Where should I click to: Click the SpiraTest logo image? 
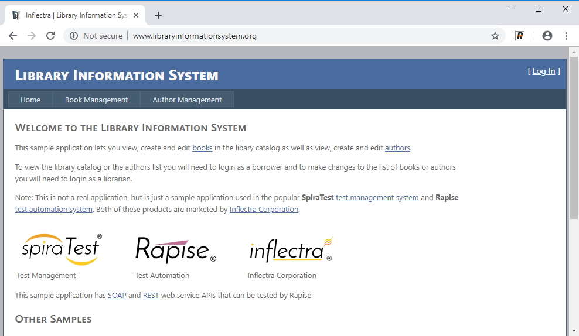(62, 249)
